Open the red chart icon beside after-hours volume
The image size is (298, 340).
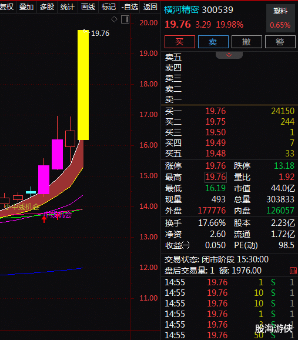(x=293, y=271)
